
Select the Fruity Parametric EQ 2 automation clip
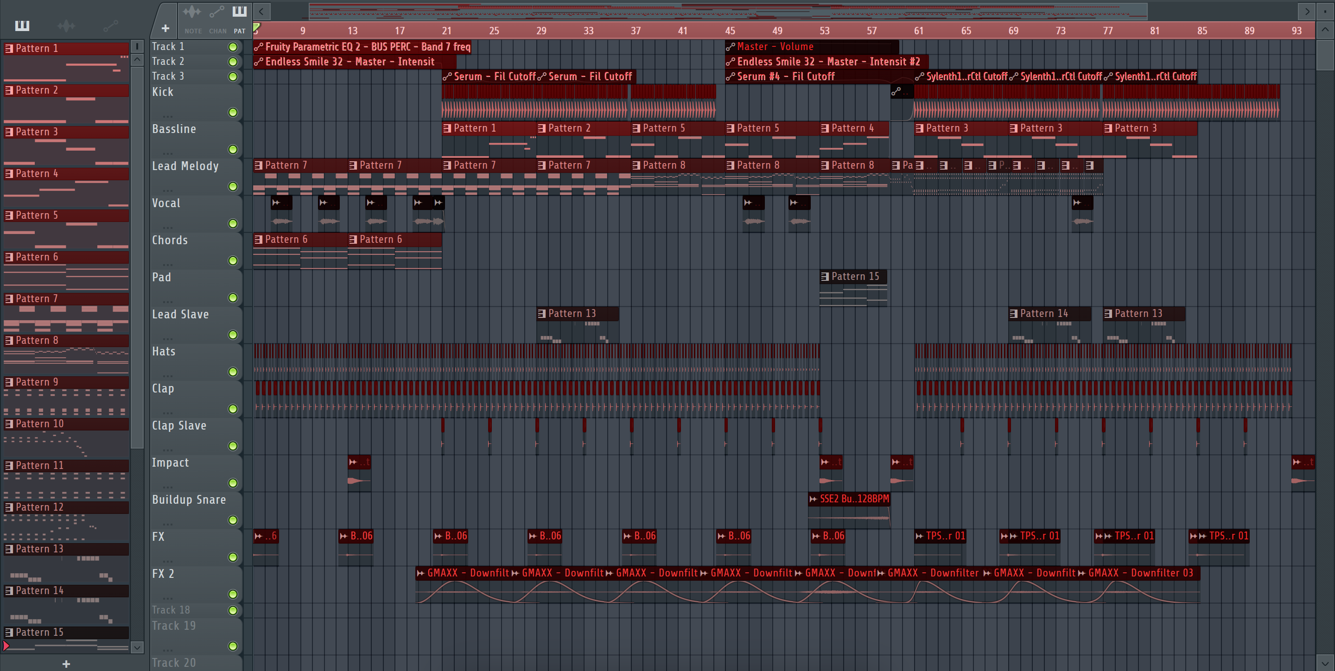[362, 47]
